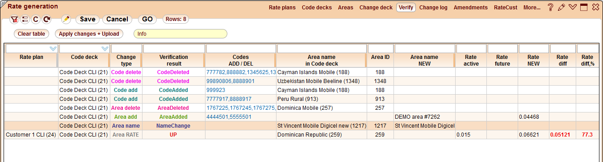This screenshot has height=162, width=603.
Task: Focus the Codes ADD / DEL filter box
Action: click(x=241, y=49)
